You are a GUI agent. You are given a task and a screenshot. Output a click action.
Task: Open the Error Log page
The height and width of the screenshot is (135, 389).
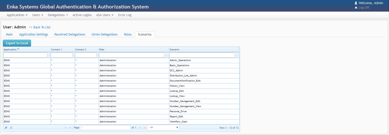(125, 15)
